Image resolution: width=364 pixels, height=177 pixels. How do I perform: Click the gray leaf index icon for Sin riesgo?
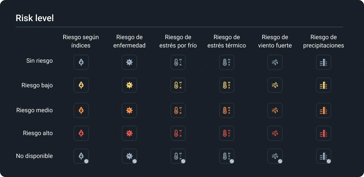pyautogui.click(x=81, y=62)
